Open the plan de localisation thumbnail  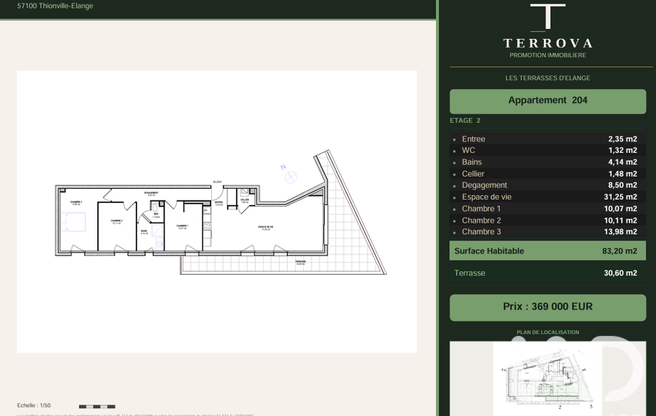pyautogui.click(x=548, y=379)
